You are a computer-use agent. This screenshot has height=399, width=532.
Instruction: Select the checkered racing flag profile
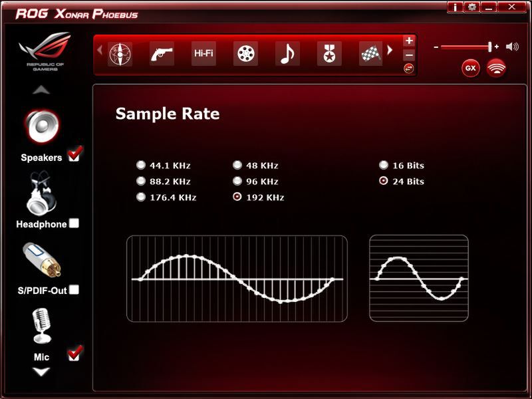[x=370, y=54]
